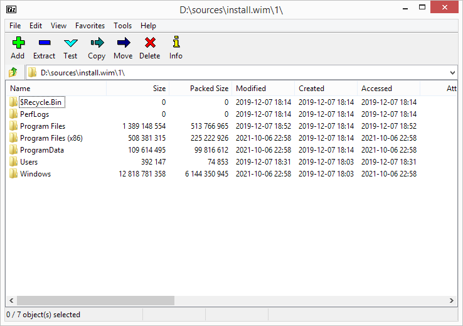Click the horizontal scrollbar thumb
The image size is (463, 326).
(x=95, y=300)
